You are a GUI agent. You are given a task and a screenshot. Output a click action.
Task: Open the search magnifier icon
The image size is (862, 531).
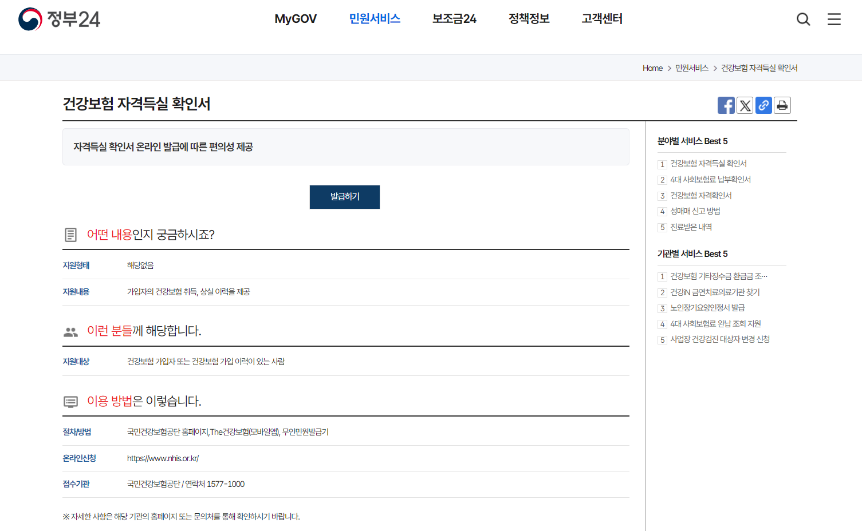point(803,19)
